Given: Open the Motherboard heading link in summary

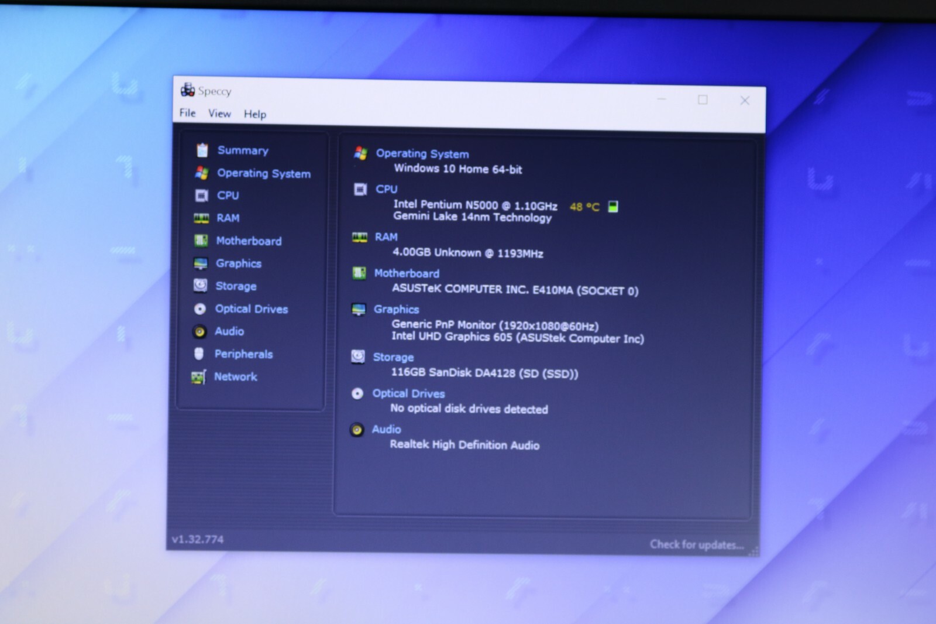Looking at the screenshot, I should point(407,273).
